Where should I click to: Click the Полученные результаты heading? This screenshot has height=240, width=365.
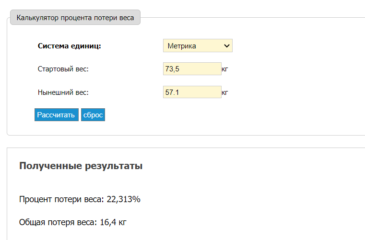81,166
